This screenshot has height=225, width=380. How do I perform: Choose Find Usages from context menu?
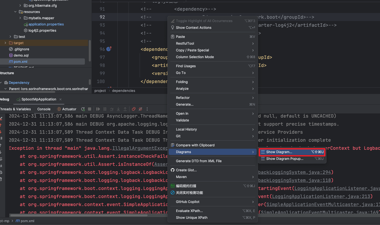click(186, 66)
